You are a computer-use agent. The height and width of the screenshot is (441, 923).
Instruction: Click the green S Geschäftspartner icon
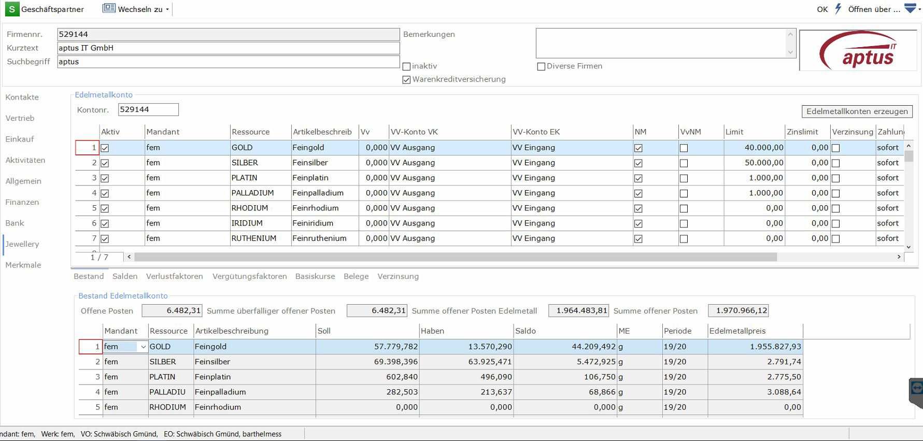pyautogui.click(x=11, y=9)
